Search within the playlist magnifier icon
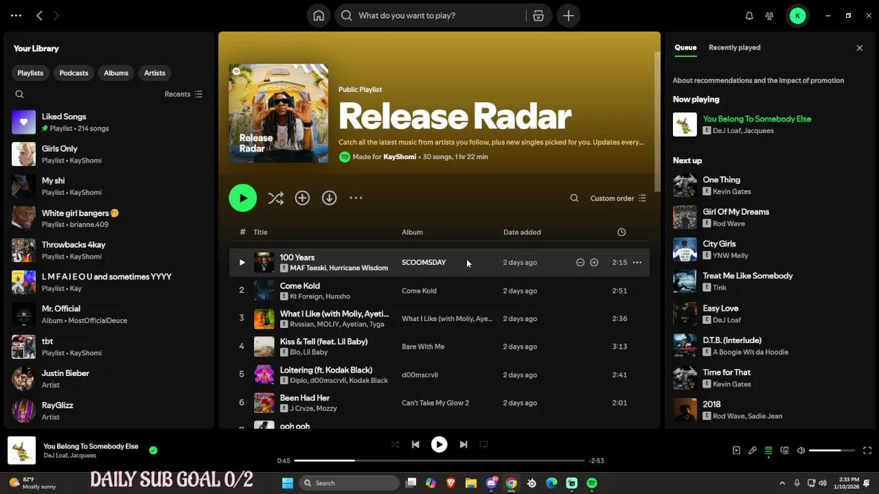 (574, 198)
